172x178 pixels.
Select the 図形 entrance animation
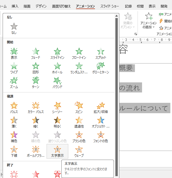click(36, 68)
